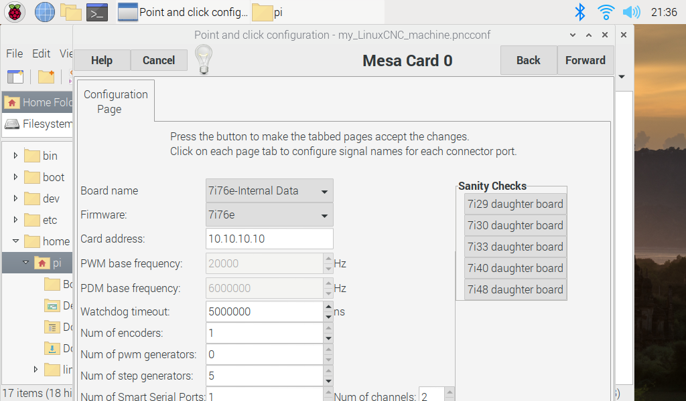Click the new folder icon in file manager toolbar
The width and height of the screenshot is (686, 401).
pyautogui.click(x=46, y=77)
